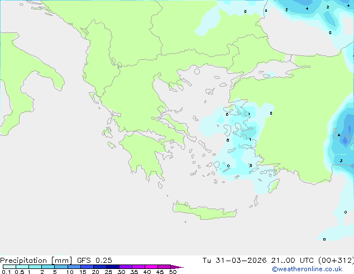Click the lightest 0.1–0.5 mm legend swatch
The height and width of the screenshot is (274, 354).
(9, 267)
